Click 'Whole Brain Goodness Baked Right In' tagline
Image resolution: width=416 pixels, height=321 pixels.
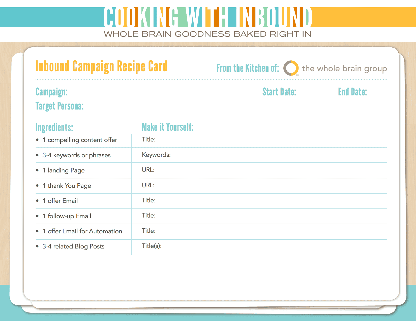point(208,34)
